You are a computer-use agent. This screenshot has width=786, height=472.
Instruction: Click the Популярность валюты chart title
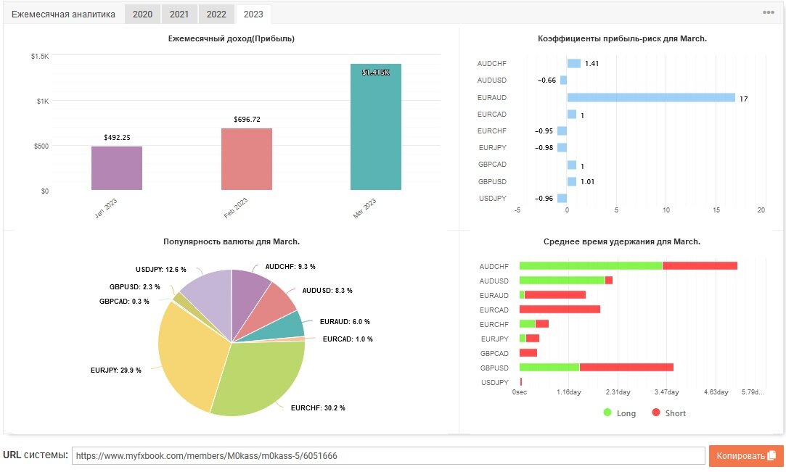pyautogui.click(x=232, y=241)
